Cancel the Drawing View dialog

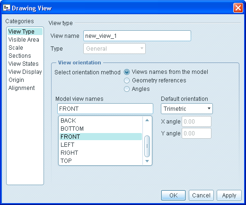point(201,195)
